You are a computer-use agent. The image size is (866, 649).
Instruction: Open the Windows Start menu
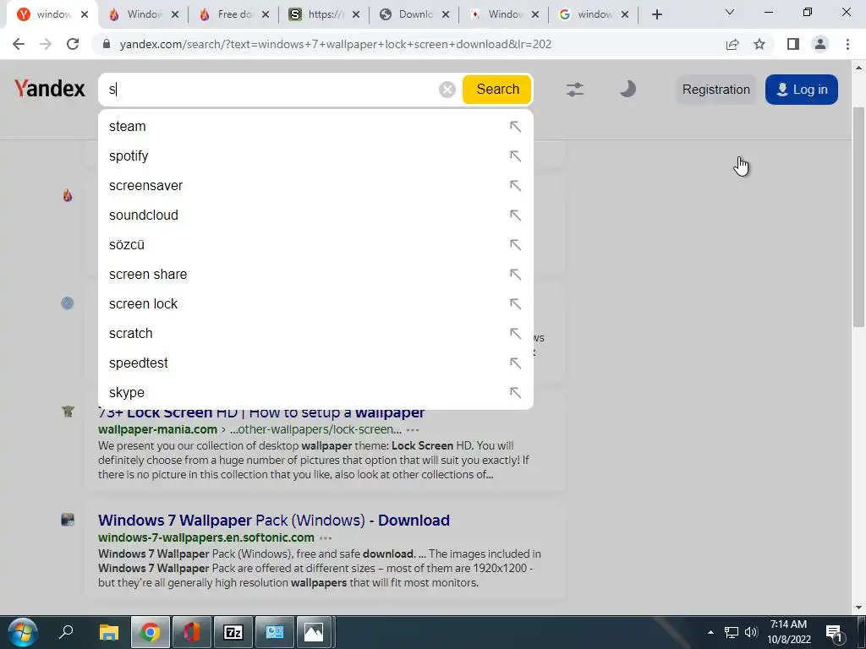[x=22, y=632]
